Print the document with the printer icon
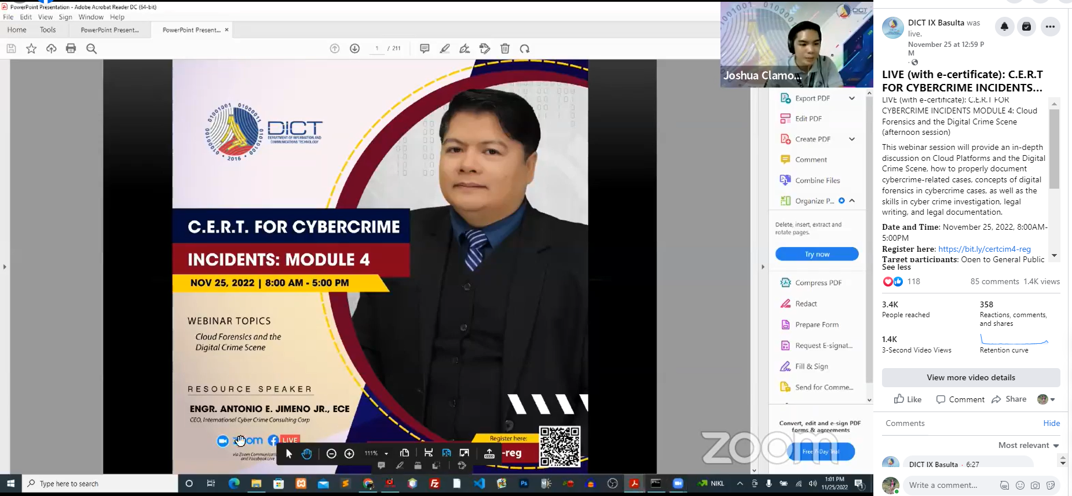 click(x=71, y=49)
